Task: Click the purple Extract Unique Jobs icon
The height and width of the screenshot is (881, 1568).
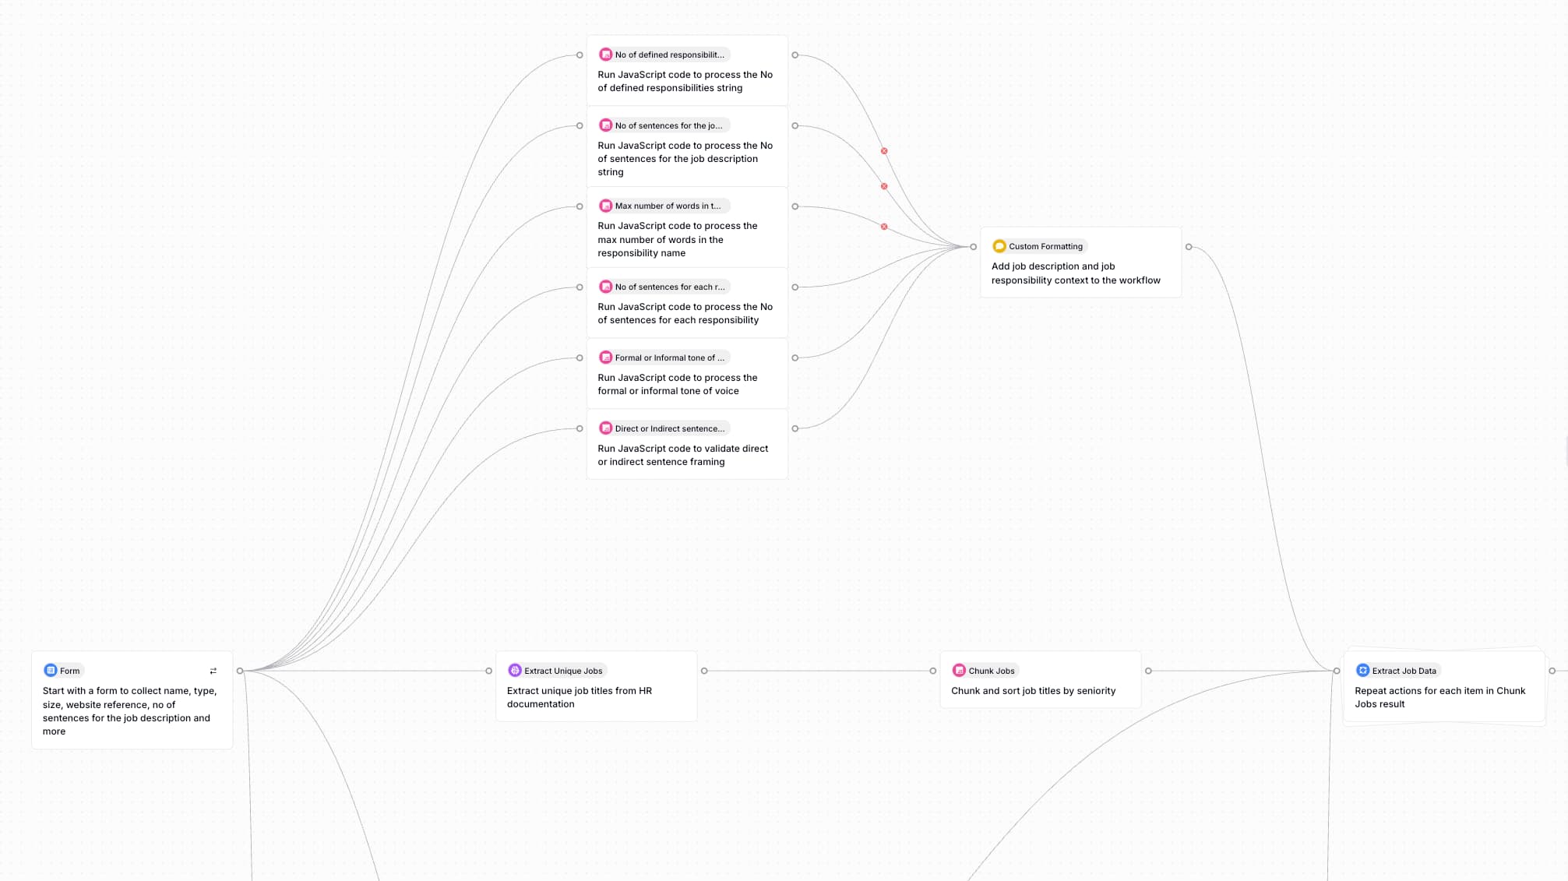Action: click(515, 671)
